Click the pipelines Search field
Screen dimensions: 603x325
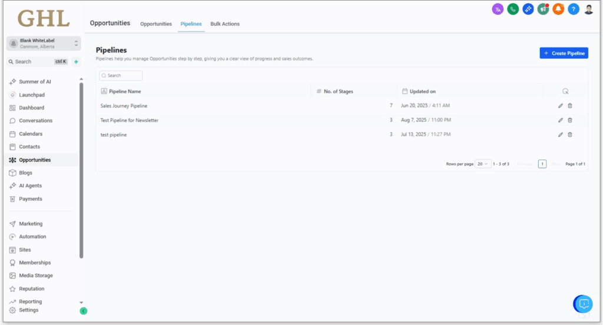tap(121, 75)
